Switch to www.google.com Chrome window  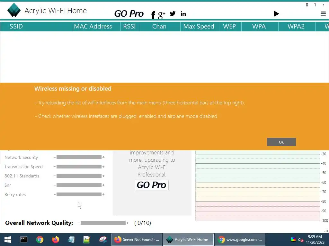click(240, 240)
